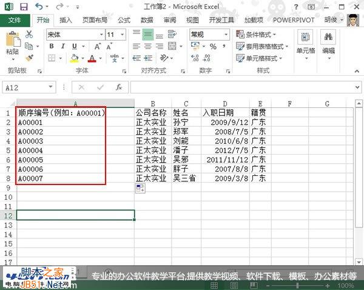Toggle bold formatting
364x290 pixels.
click(51, 47)
